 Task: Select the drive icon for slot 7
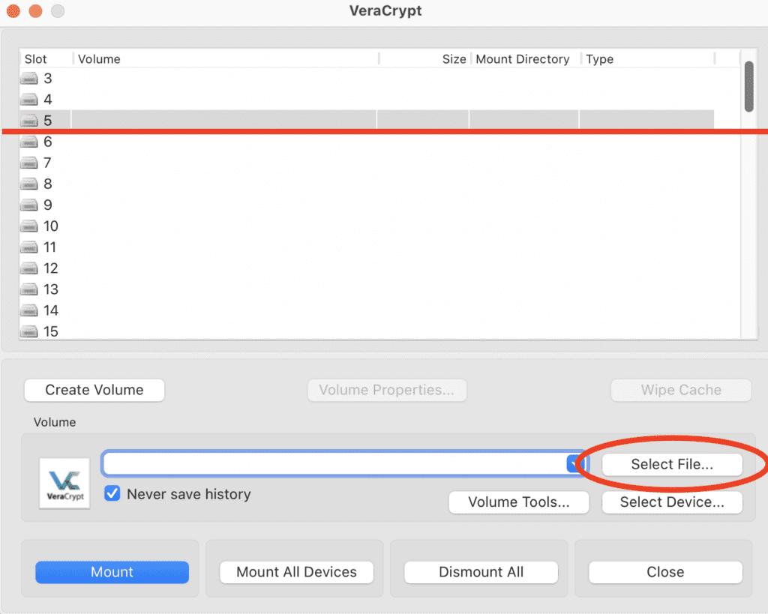29,163
